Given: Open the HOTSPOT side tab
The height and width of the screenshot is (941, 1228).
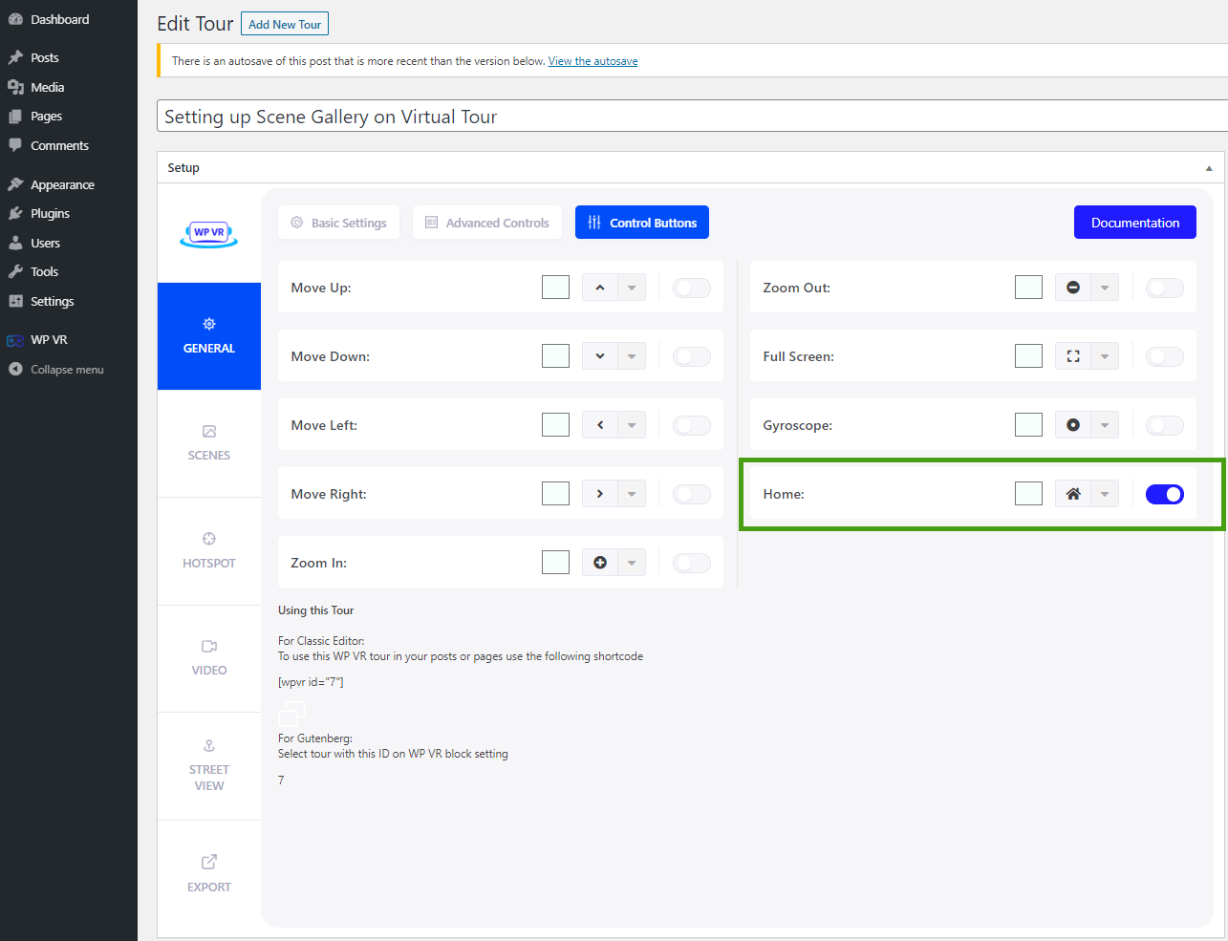Looking at the screenshot, I should pos(209,551).
